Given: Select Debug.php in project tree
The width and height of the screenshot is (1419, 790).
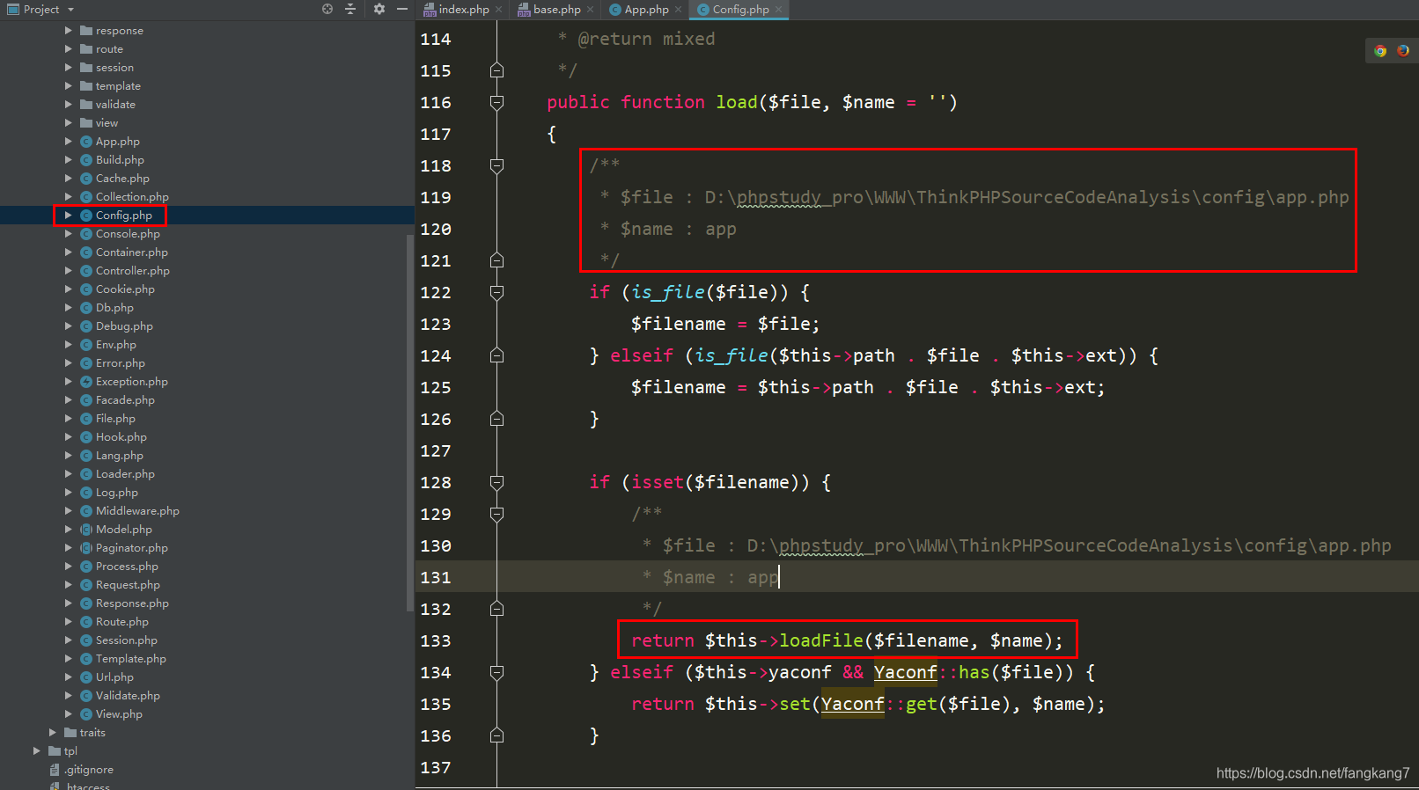Looking at the screenshot, I should 124,326.
